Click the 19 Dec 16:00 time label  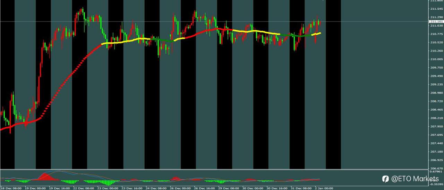click(x=59, y=188)
